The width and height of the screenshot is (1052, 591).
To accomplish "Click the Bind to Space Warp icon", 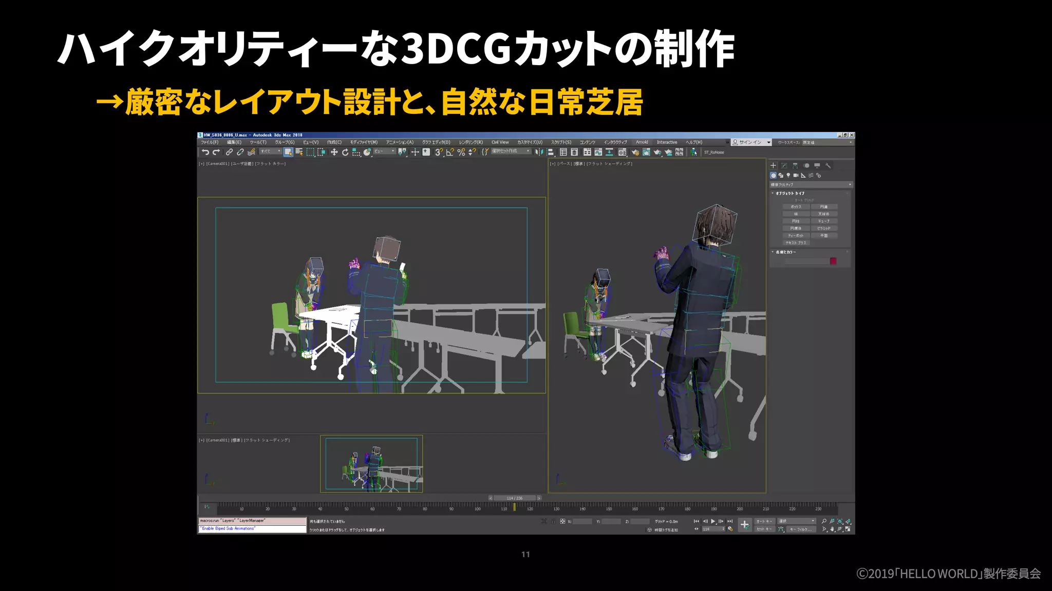I will (251, 152).
